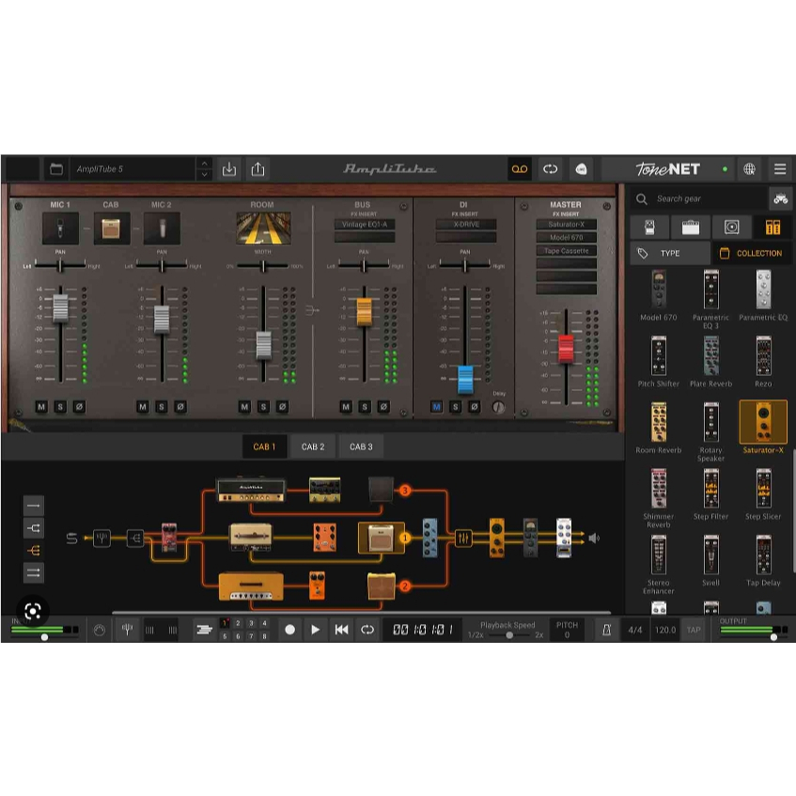Open the tape recorder icon in the header

pyautogui.click(x=520, y=169)
